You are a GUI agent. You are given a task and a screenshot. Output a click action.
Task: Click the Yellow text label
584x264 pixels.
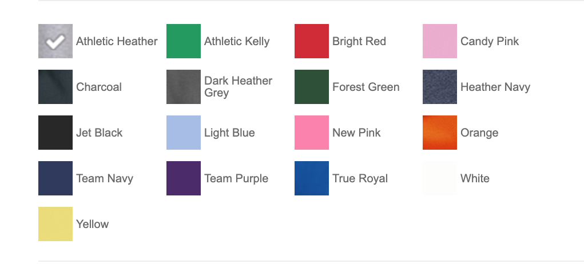(93, 225)
